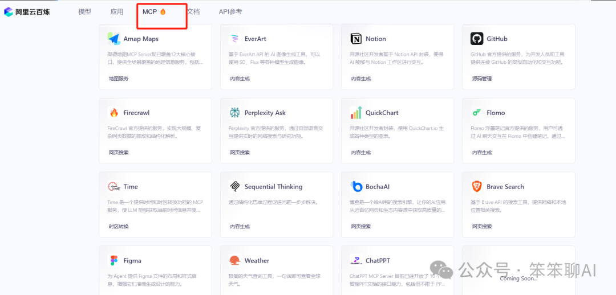Image resolution: width=616 pixels, height=295 pixels.
Task: Click the ChatPPT card description text
Action: pyautogui.click(x=397, y=280)
